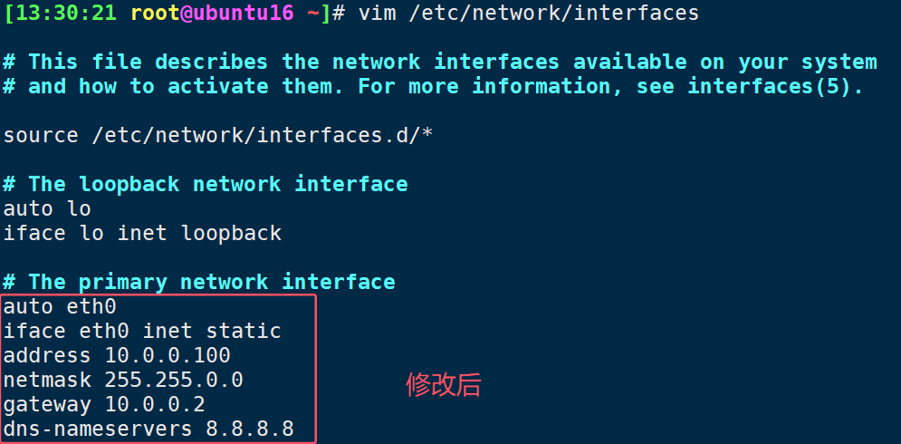Click the vim command text

[377, 13]
